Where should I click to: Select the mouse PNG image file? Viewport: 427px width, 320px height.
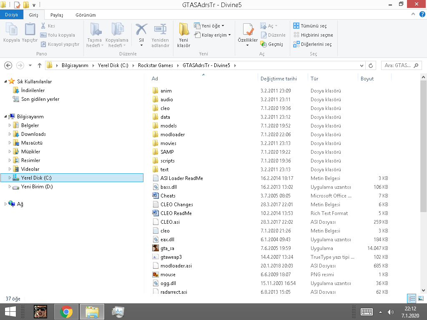[x=168, y=274]
